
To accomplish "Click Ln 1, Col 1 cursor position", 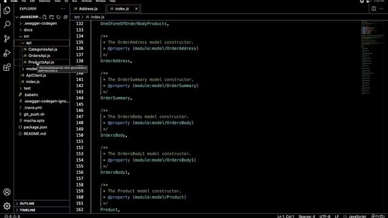I will point(286,216).
